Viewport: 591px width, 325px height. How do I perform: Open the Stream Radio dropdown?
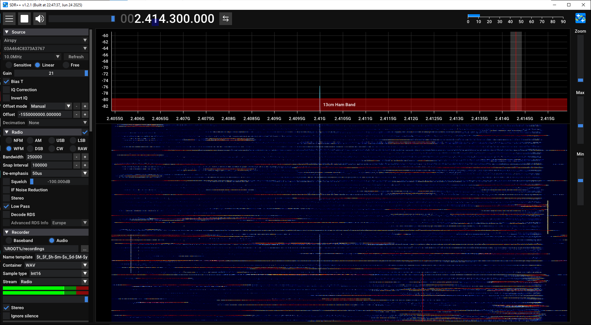[54, 282]
